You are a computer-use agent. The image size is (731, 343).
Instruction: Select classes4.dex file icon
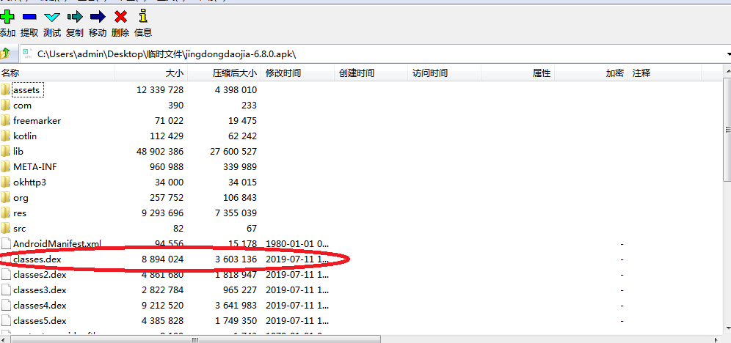[x=6, y=306]
